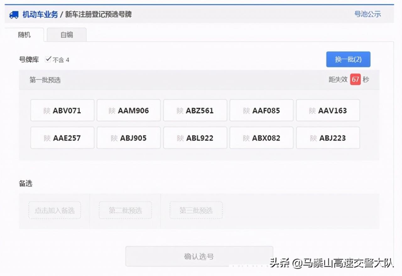Select plate 陕ABJ905
The height and width of the screenshot is (276, 402).
(129, 138)
